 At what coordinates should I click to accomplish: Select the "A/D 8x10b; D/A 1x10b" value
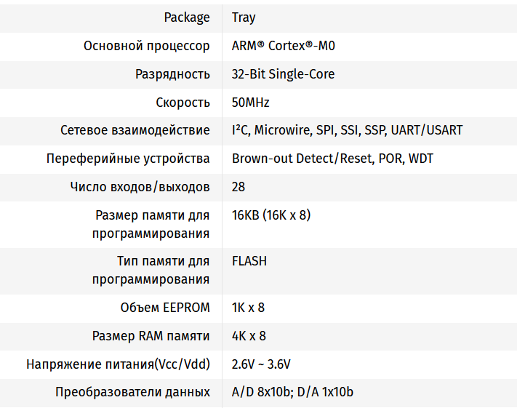point(292,393)
